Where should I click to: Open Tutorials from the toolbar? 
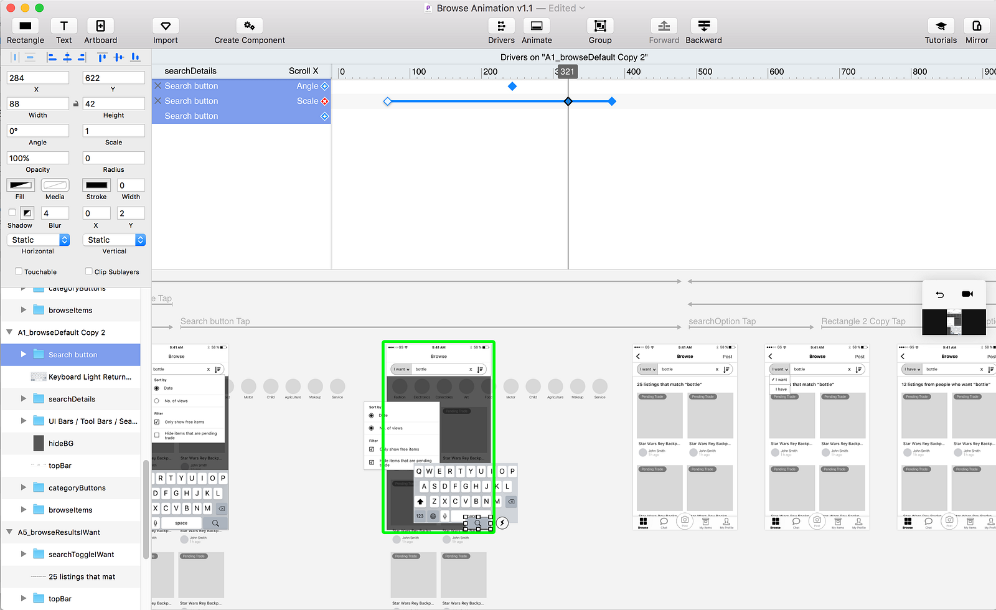coord(941,26)
